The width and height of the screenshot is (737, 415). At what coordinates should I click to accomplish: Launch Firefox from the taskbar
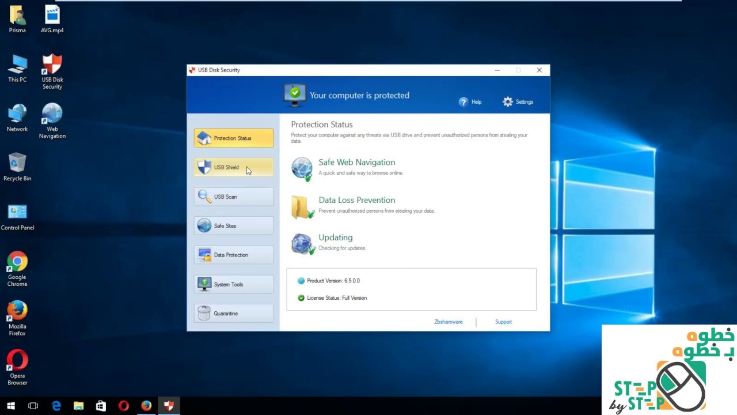(146, 406)
